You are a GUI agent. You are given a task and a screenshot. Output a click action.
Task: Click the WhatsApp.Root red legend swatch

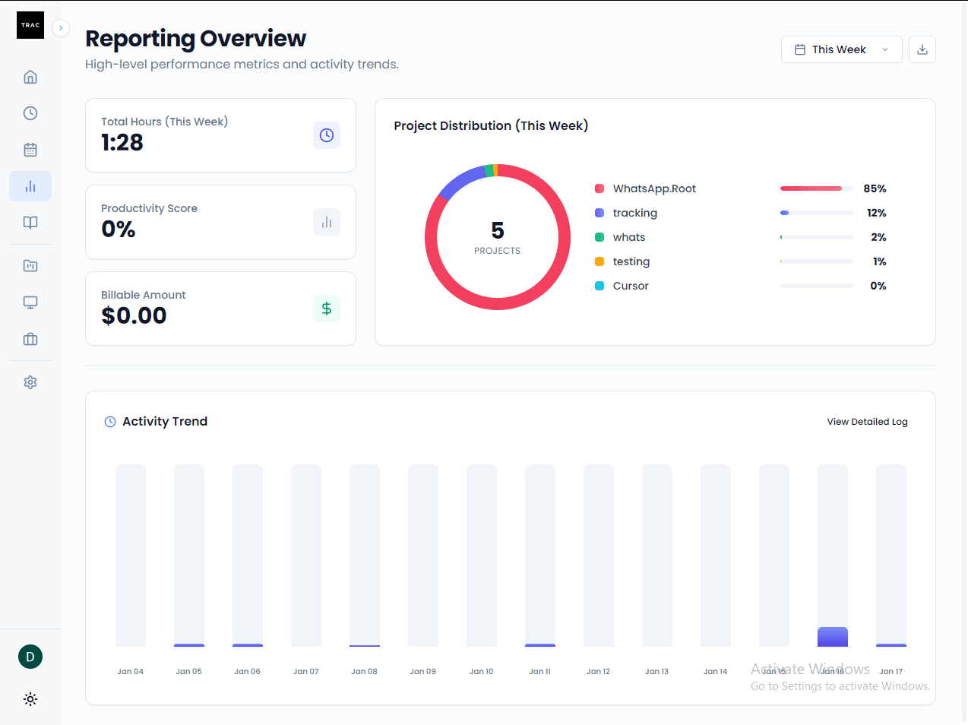(x=599, y=188)
